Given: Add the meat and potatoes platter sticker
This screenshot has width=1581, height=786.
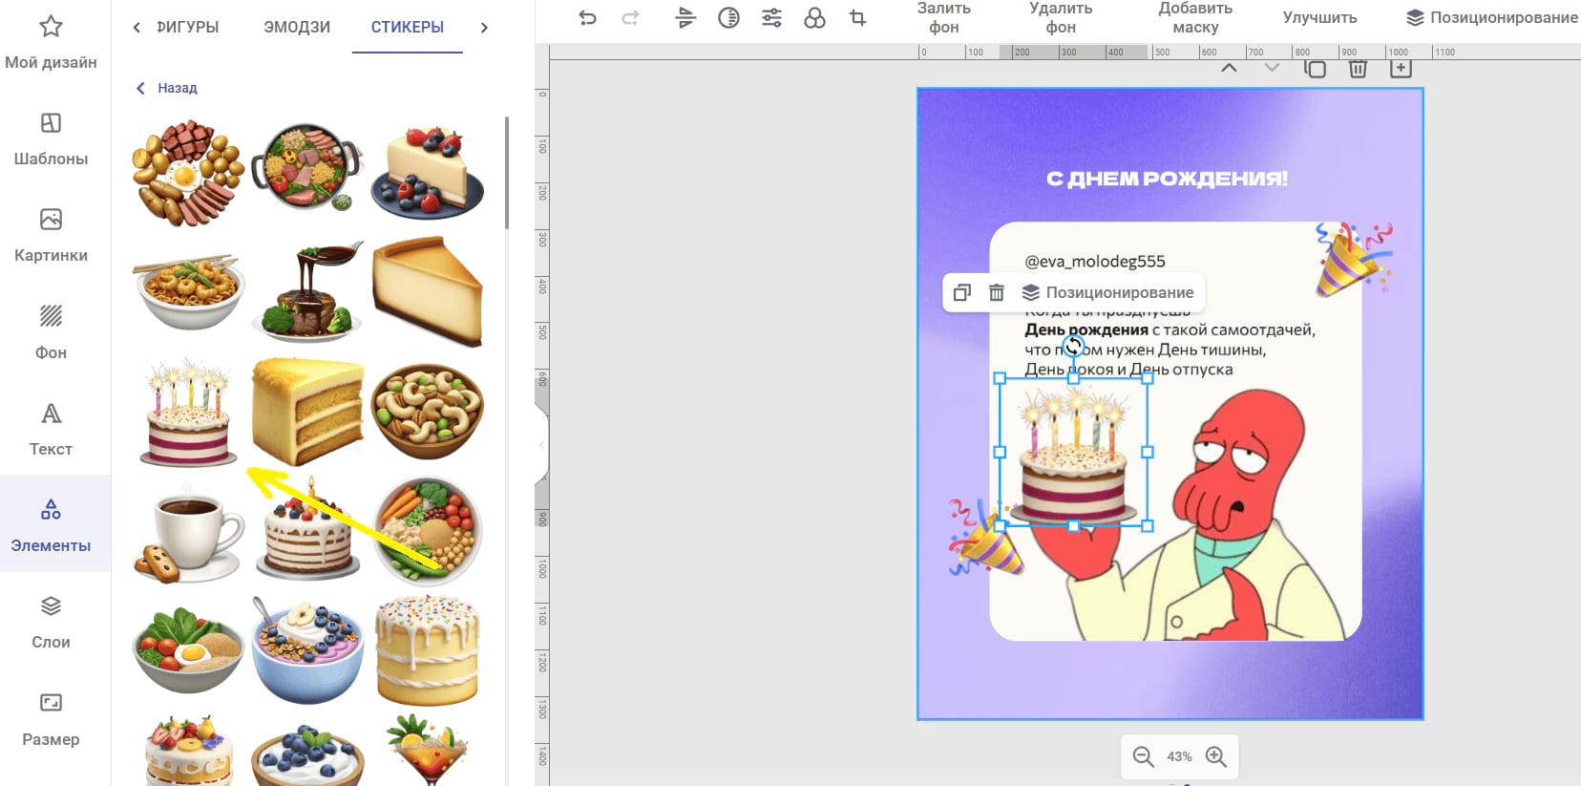Looking at the screenshot, I should pyautogui.click(x=188, y=174).
